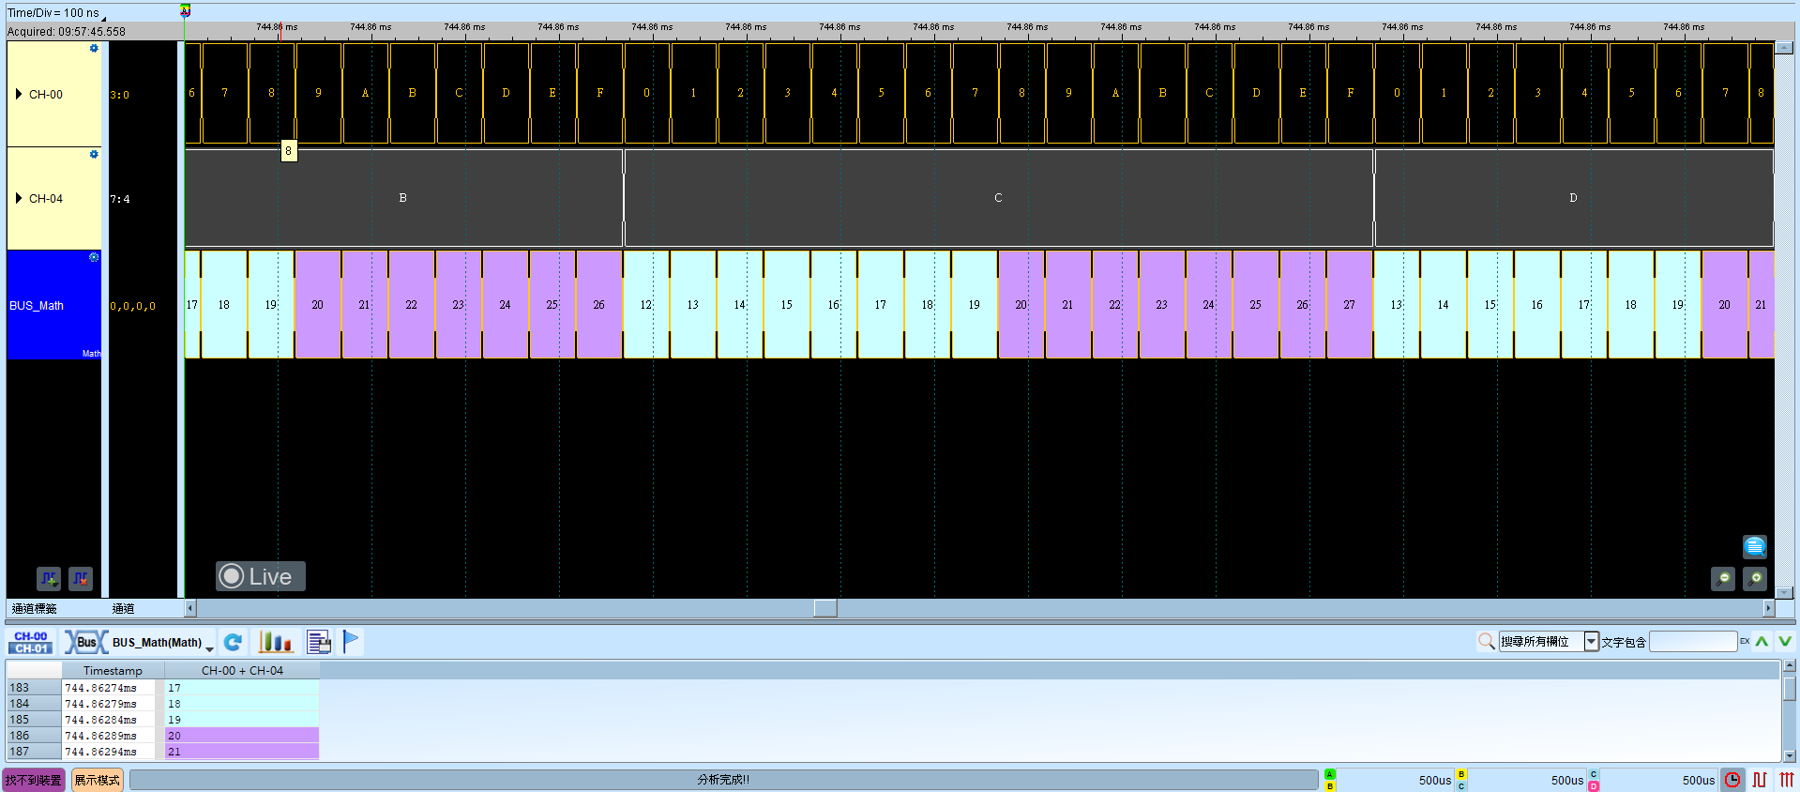Click the red square-wave pulse icon
The height and width of the screenshot is (792, 1800).
1760,780
